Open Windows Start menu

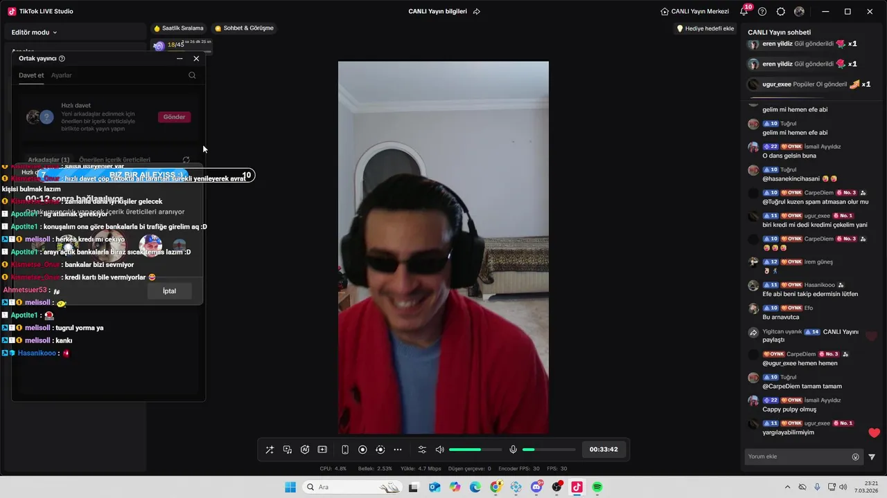[x=290, y=487]
